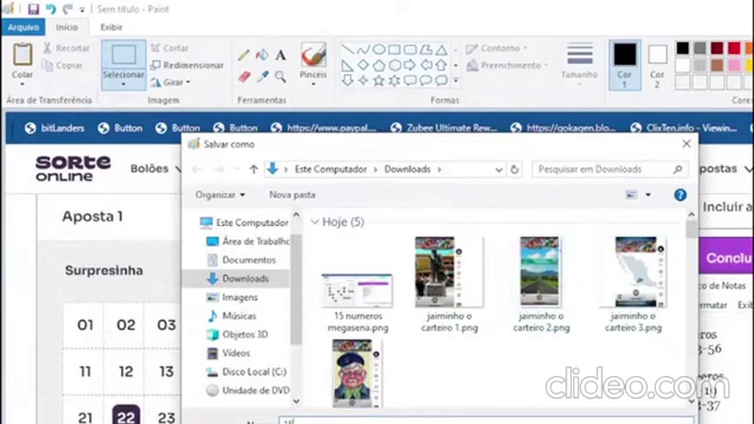
Task: Select number 22 on the lottery grid
Action: (126, 416)
